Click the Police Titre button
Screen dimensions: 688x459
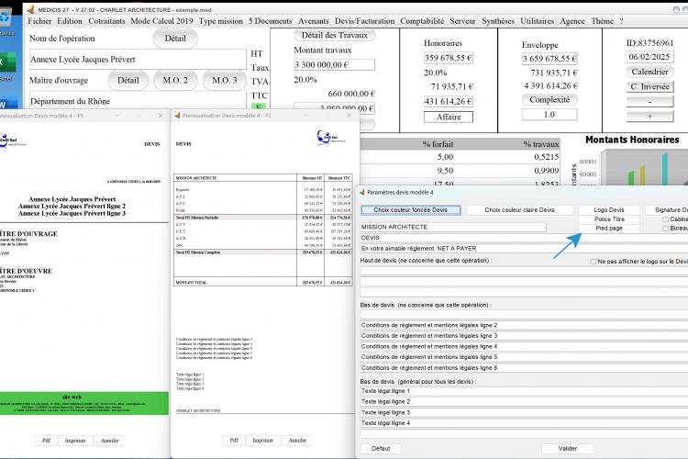[x=609, y=219]
